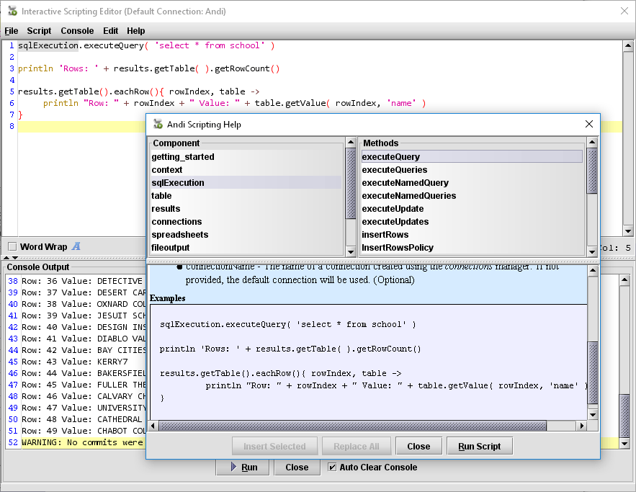Click the Close button in the help dialog

click(418, 446)
